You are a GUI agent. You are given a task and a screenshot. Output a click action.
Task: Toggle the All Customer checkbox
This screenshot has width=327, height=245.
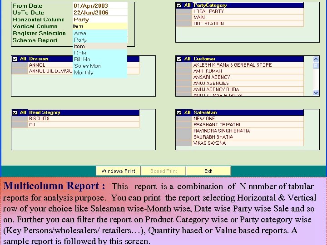click(179, 59)
